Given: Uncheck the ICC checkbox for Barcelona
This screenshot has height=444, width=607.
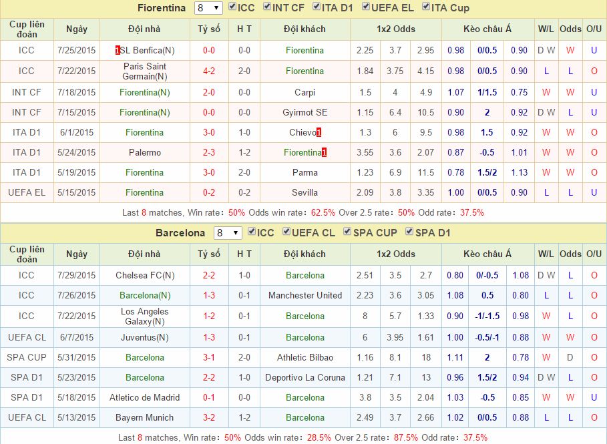Looking at the screenshot, I should [x=252, y=232].
